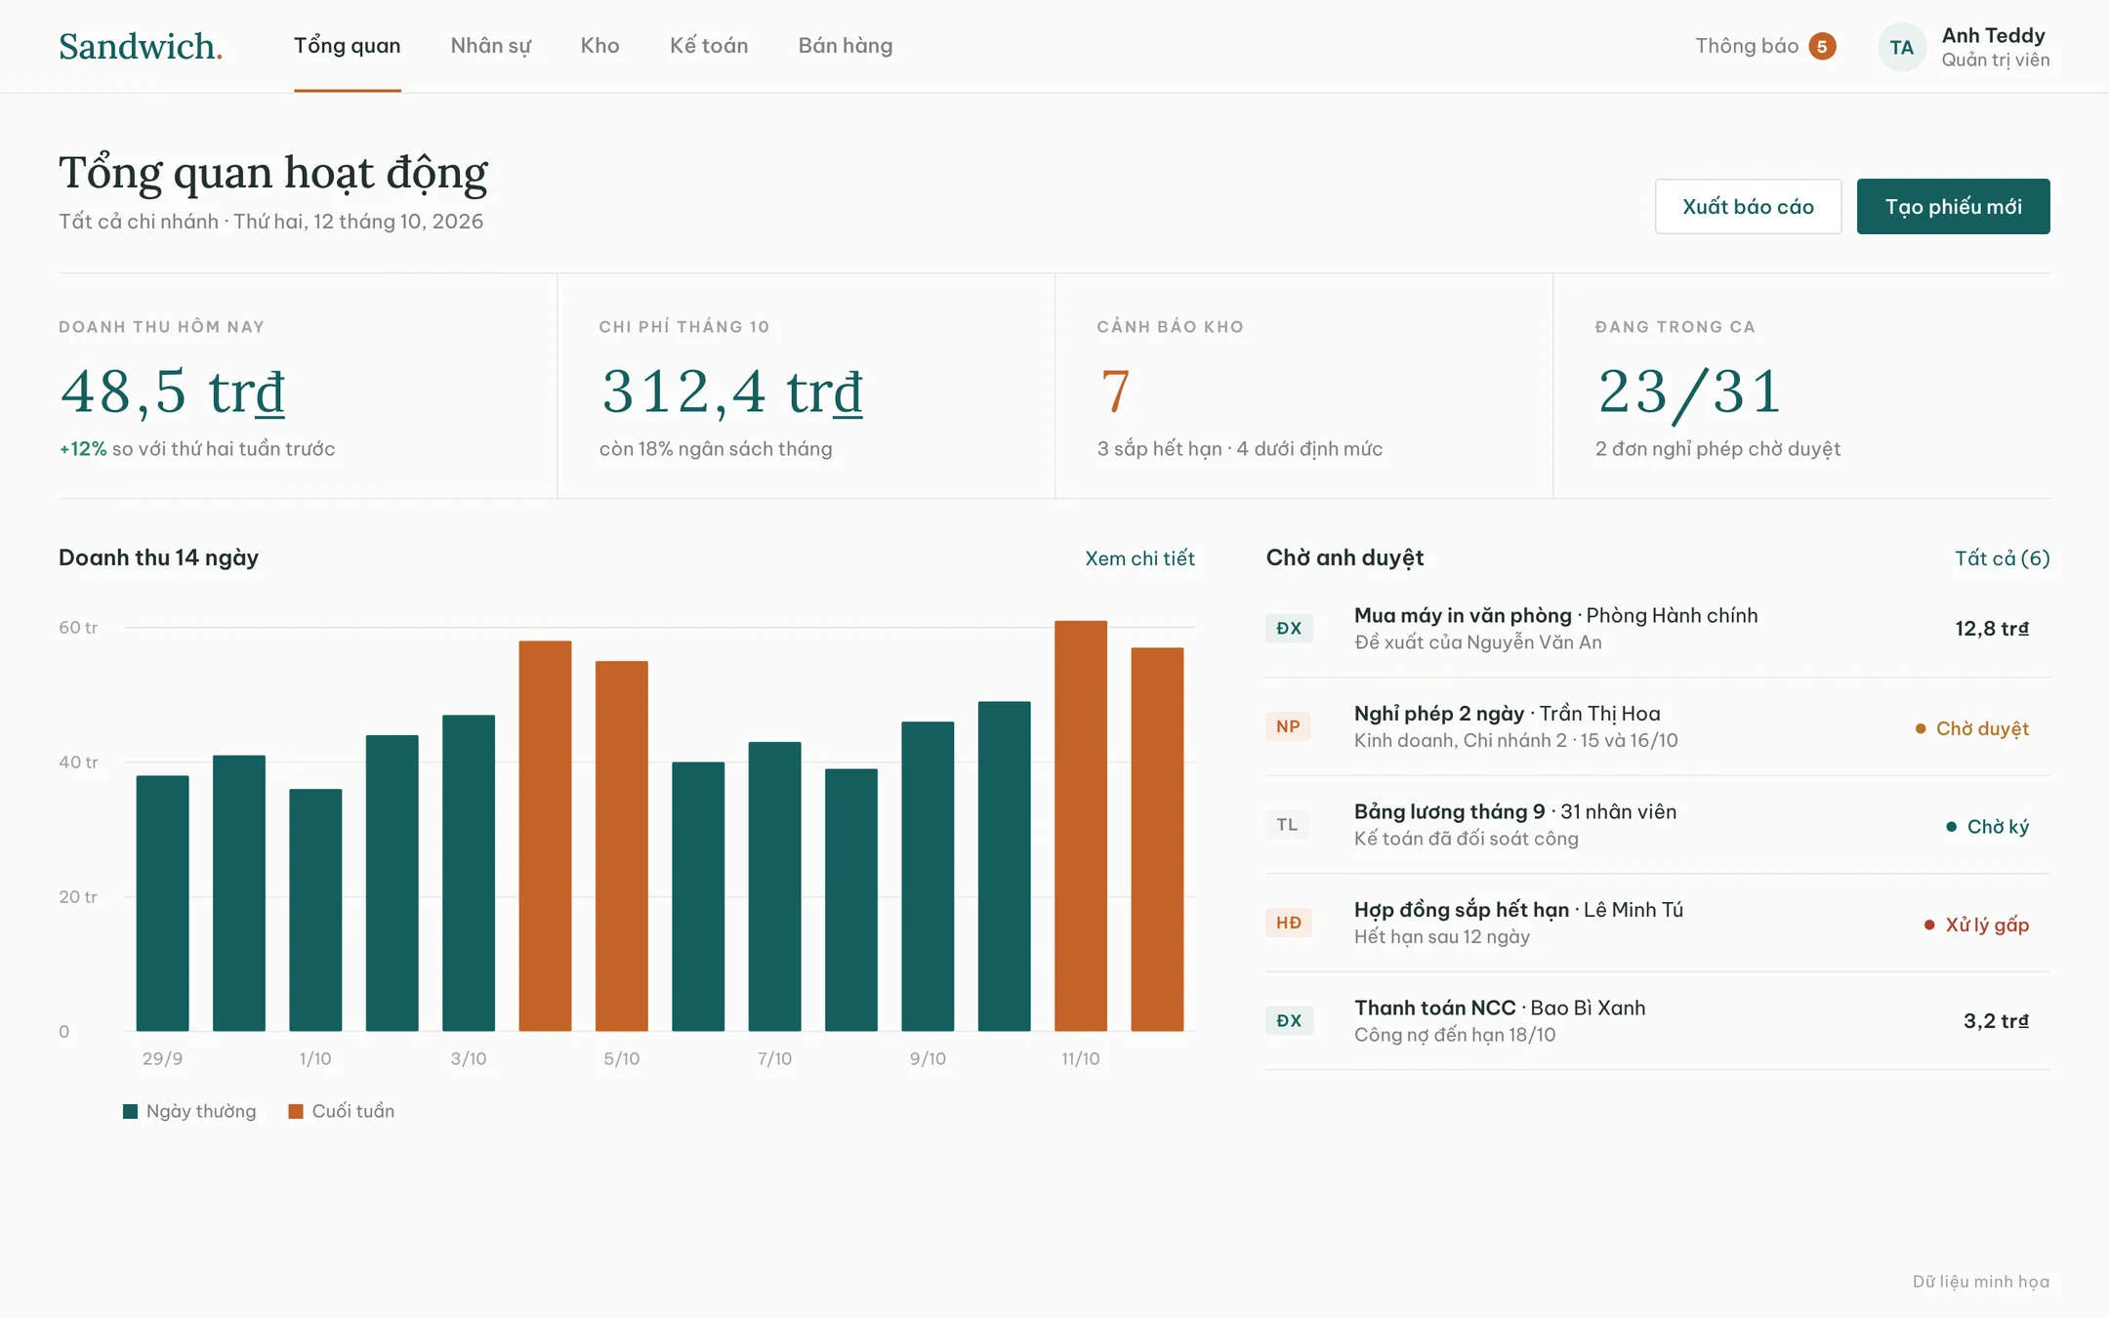Open Bảng lương tháng 9 item
This screenshot has width=2109, height=1318.
[1658, 825]
